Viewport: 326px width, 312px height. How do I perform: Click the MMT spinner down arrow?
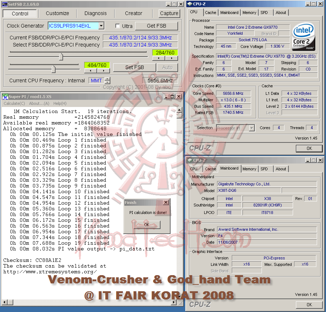point(107,82)
